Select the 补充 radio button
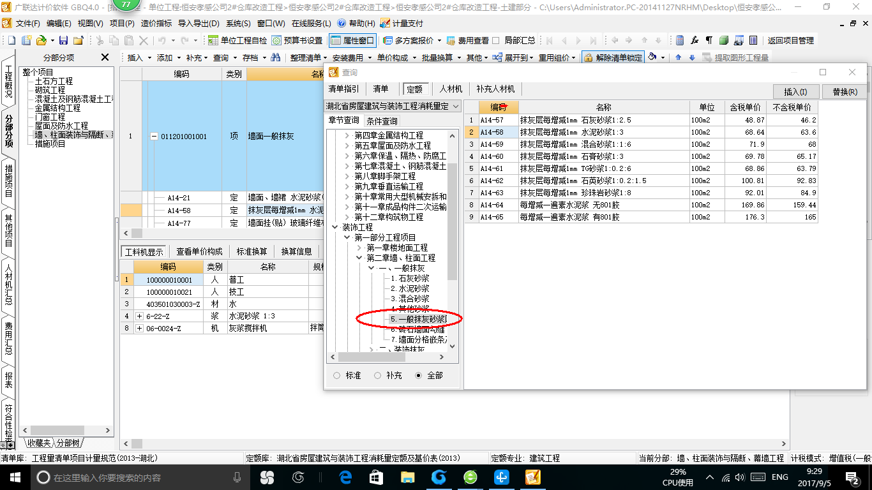This screenshot has height=490, width=872. click(x=377, y=376)
